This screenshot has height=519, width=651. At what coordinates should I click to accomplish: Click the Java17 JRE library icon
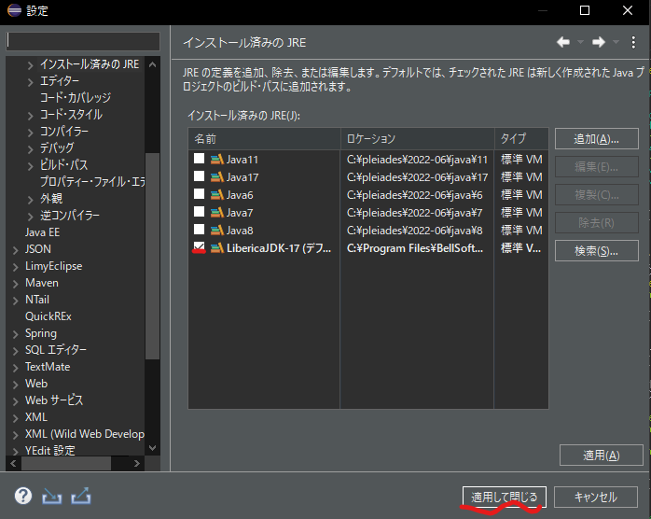[217, 177]
